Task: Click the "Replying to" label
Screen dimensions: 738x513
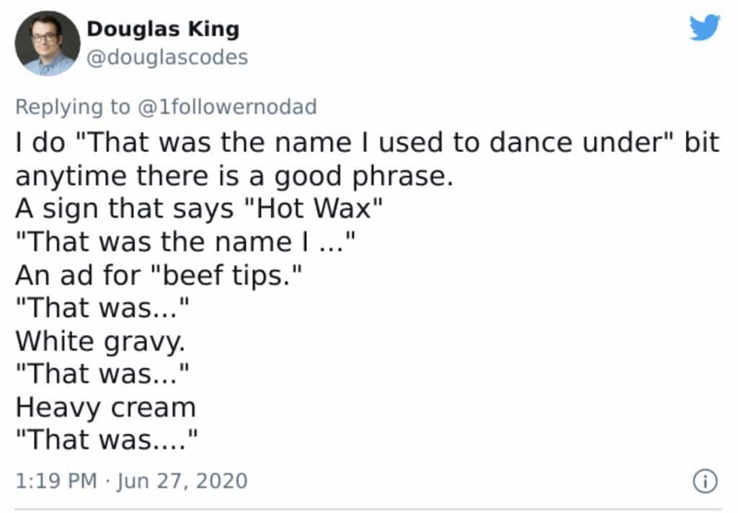Action: coord(73,107)
